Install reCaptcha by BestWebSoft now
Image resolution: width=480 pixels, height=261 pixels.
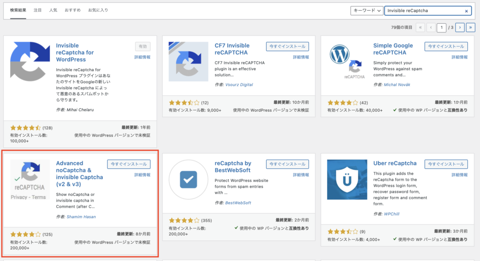tap(287, 164)
